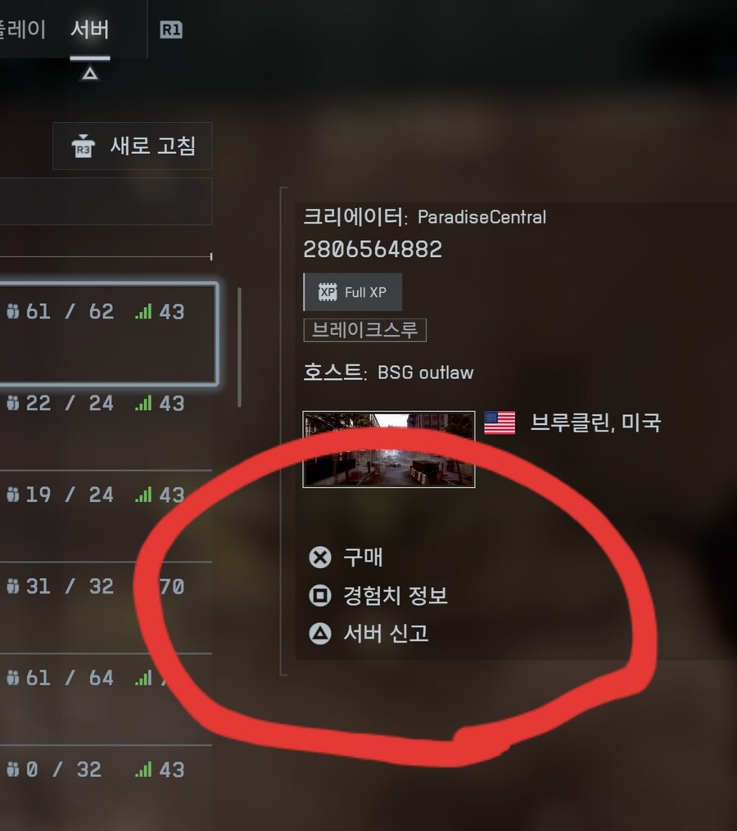Click the cross button icon next to 구매
Image resolution: width=737 pixels, height=831 pixels.
point(320,558)
